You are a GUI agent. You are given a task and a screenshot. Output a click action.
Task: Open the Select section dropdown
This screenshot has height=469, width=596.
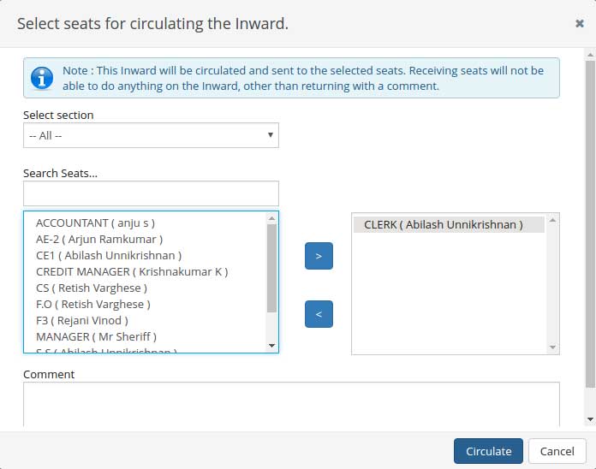[x=151, y=135]
